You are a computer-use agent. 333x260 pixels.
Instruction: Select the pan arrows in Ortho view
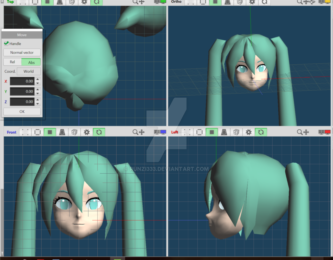click(306, 2)
